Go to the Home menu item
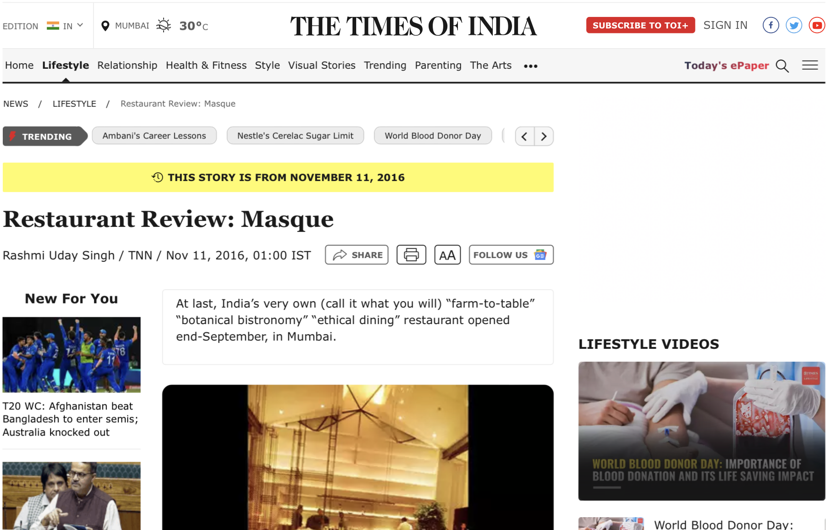The image size is (826, 530). coord(19,66)
